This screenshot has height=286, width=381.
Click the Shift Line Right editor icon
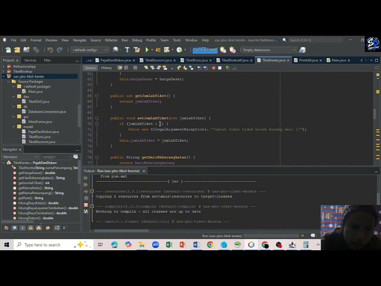point(205,68)
